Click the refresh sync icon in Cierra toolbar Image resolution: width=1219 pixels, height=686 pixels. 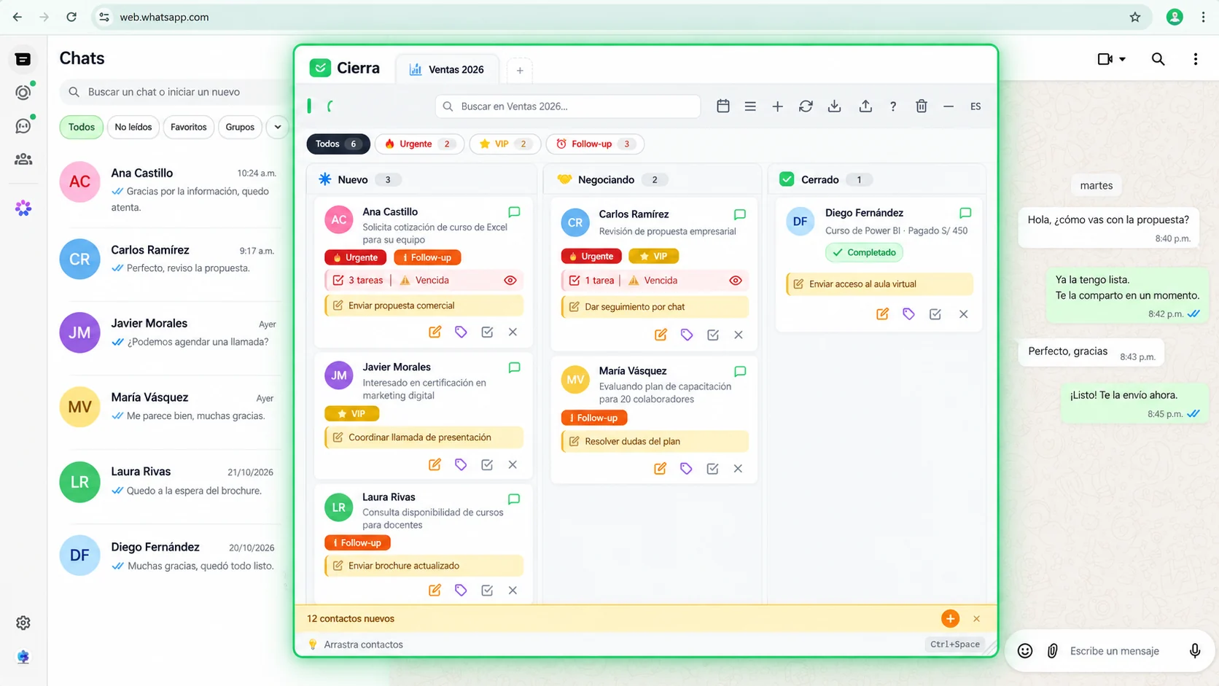click(806, 106)
